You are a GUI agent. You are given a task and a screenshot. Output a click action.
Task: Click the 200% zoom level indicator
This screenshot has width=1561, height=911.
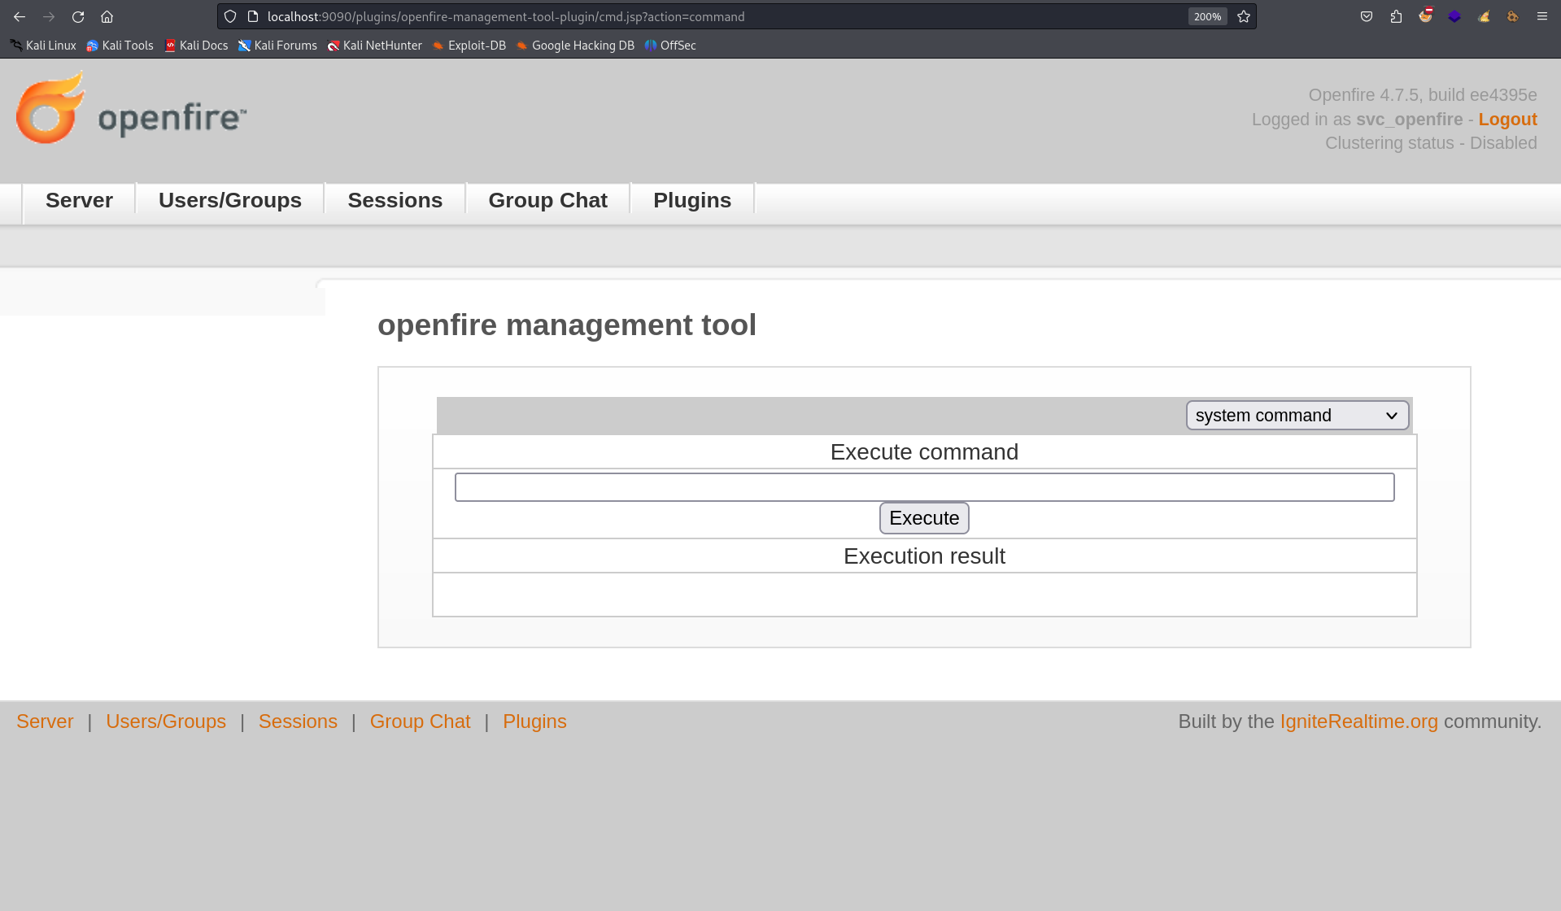tap(1207, 16)
